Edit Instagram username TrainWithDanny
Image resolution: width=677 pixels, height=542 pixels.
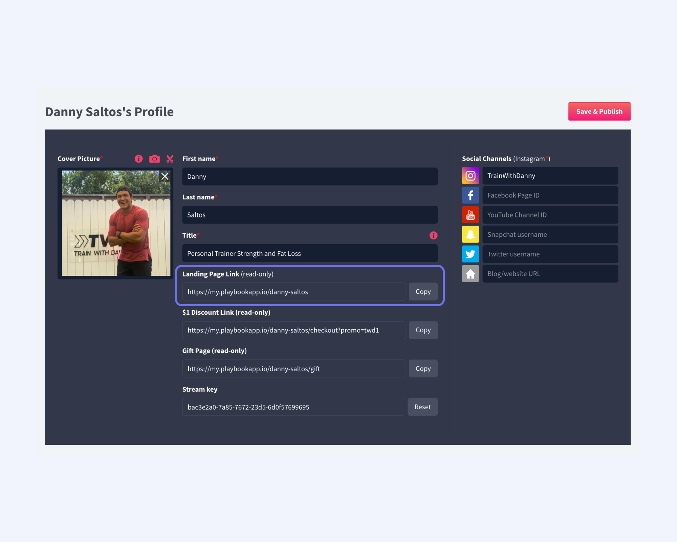550,175
